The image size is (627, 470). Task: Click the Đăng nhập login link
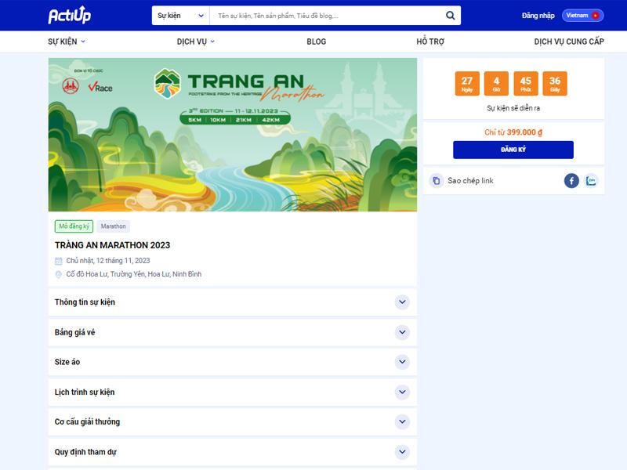pos(538,16)
